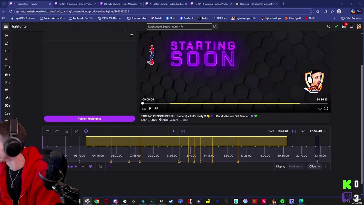Image resolution: width=364 pixels, height=205 pixels.
Task: Zoom out of the timeline
Action: click(x=100, y=167)
